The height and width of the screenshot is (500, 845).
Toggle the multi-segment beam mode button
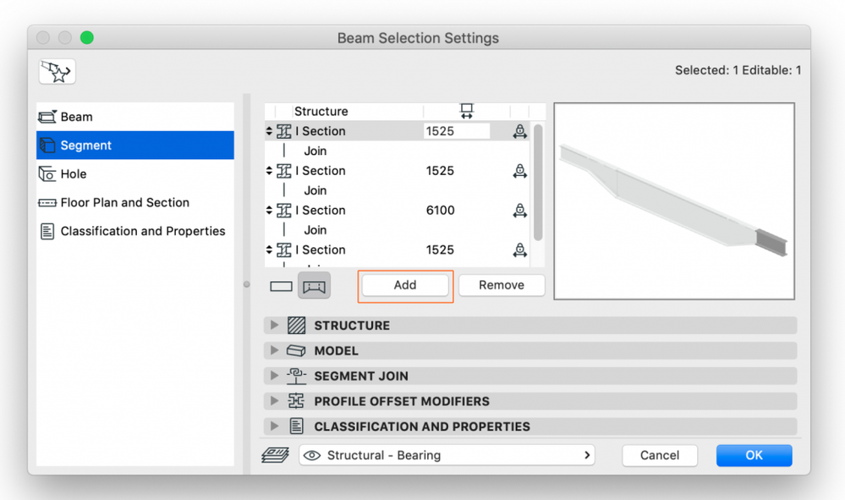[314, 286]
